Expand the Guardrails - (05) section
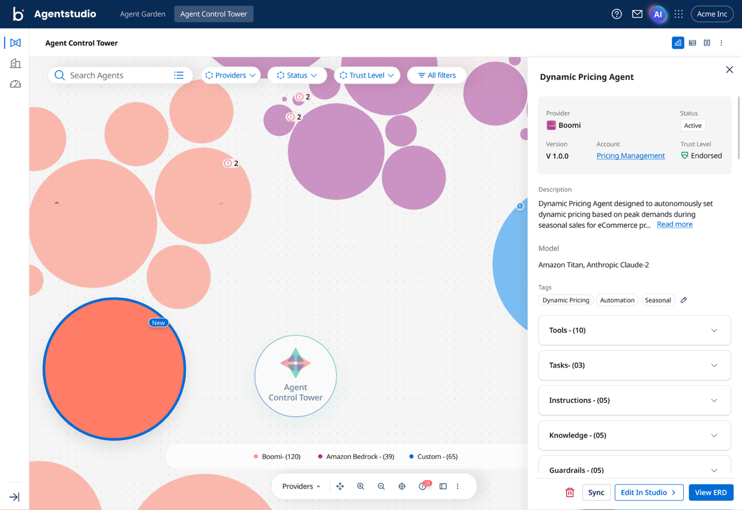This screenshot has height=510, width=742. point(634,470)
